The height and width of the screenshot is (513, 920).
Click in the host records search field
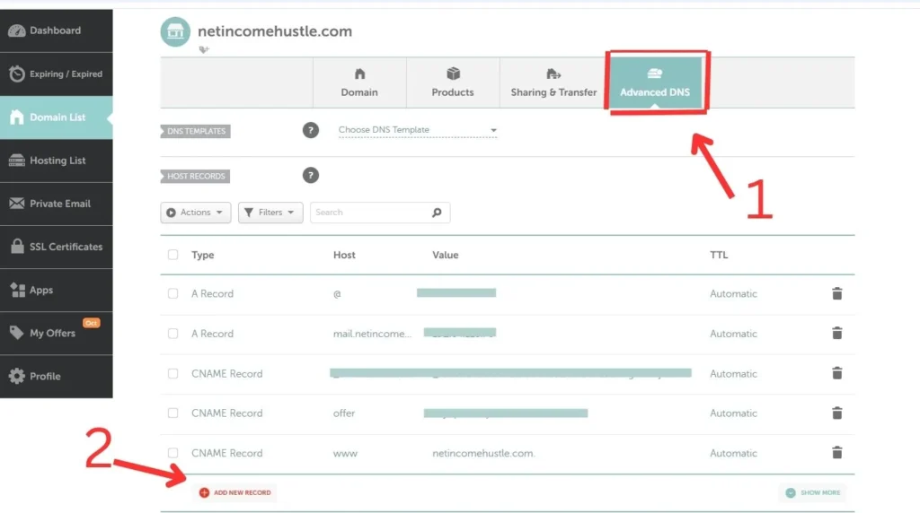(x=368, y=213)
